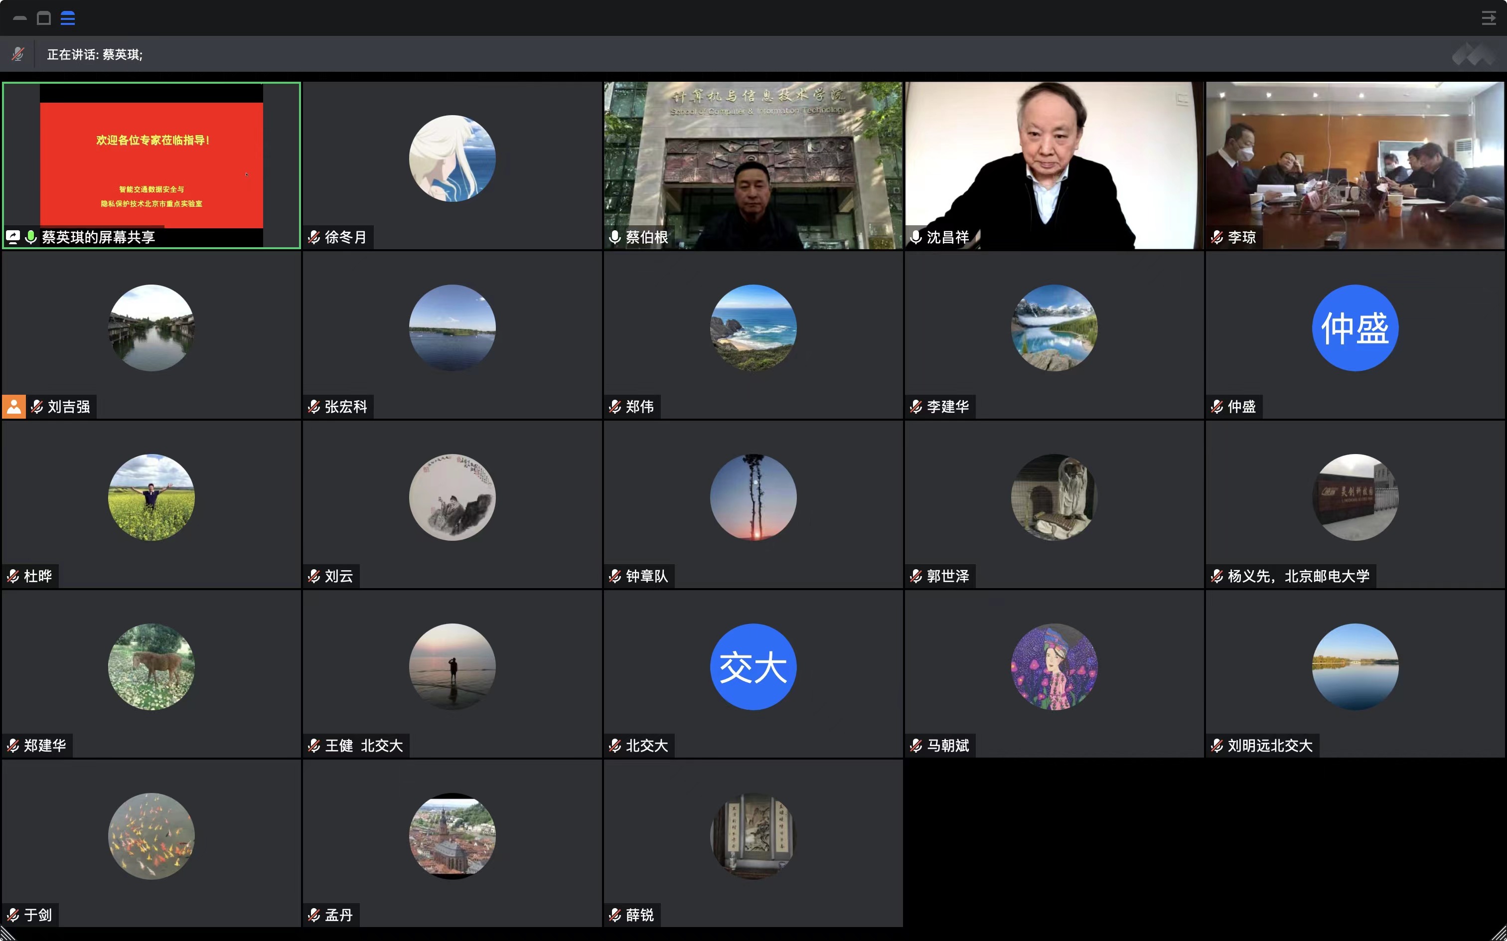
Task: Switch to the gallery grid view icon
Action: click(x=68, y=18)
